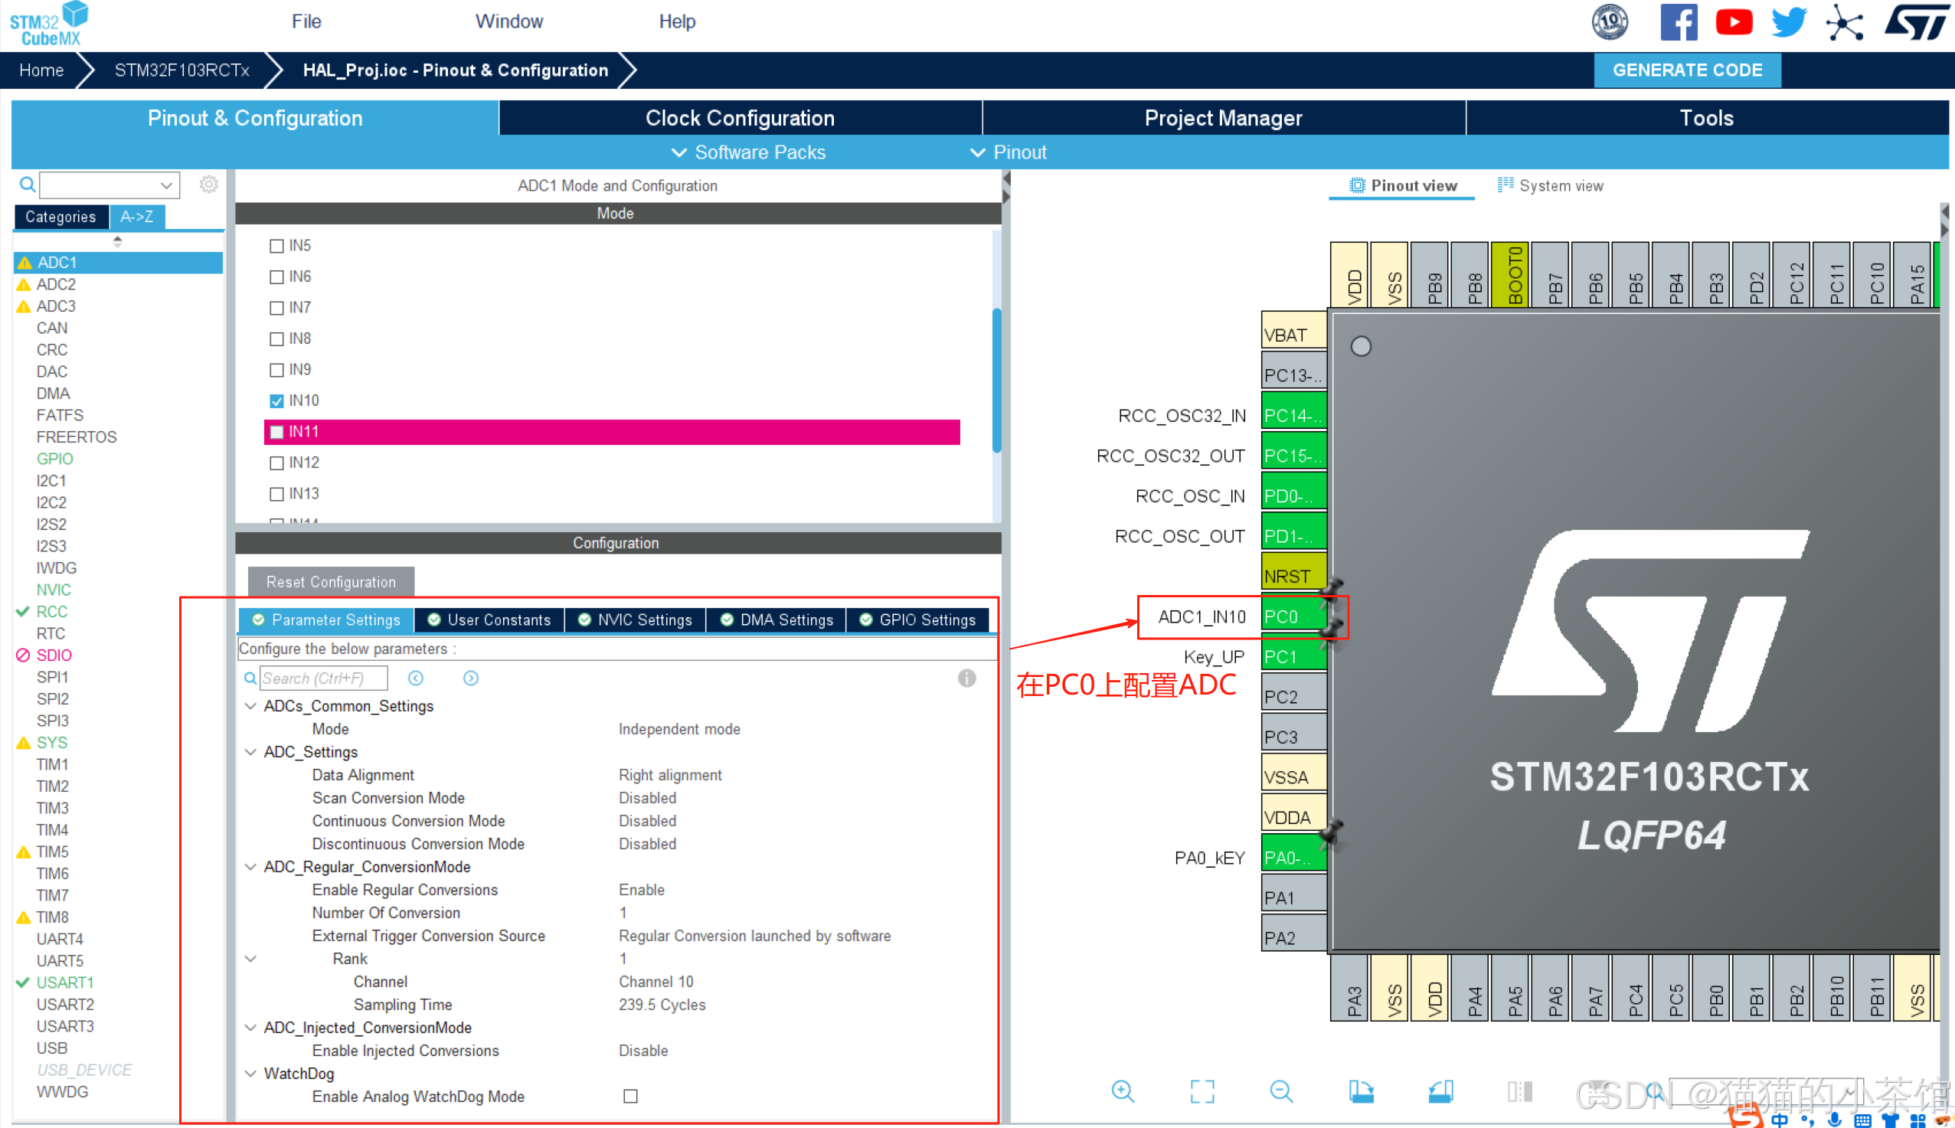This screenshot has width=1955, height=1128.
Task: Click the category search magnifier icon
Action: (x=27, y=185)
